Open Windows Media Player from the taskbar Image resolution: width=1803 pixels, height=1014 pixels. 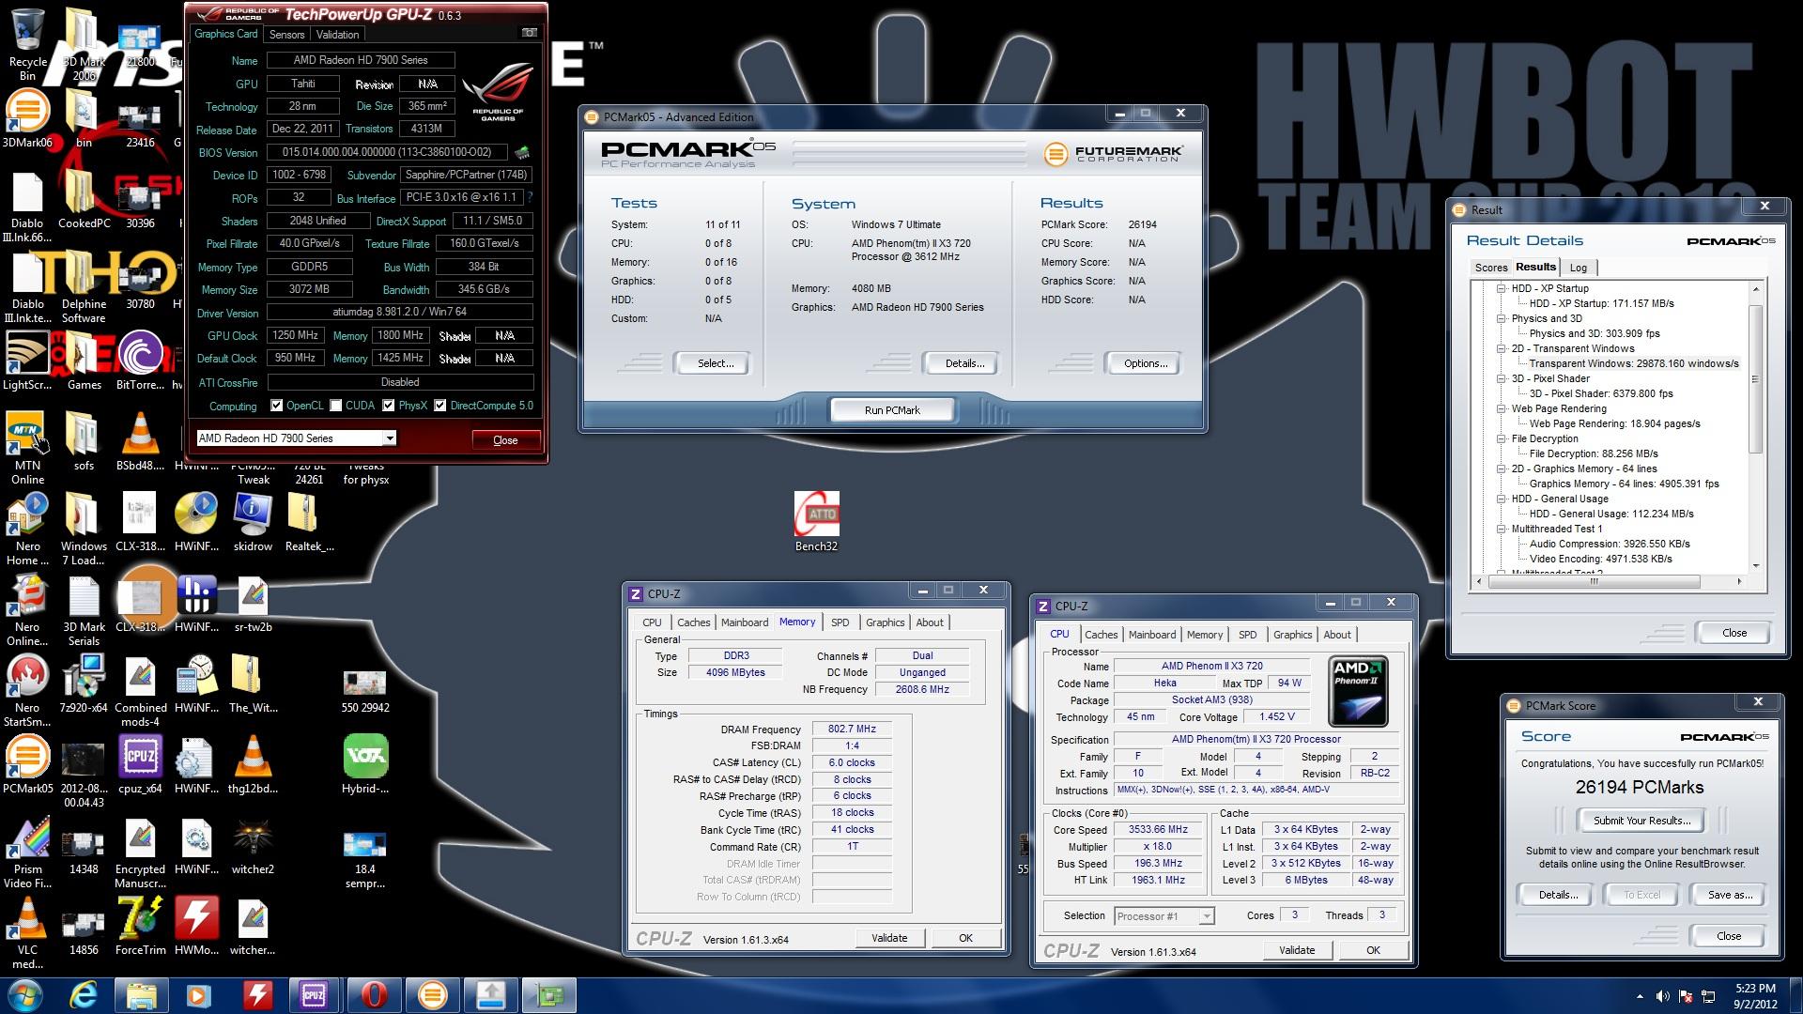tap(198, 995)
